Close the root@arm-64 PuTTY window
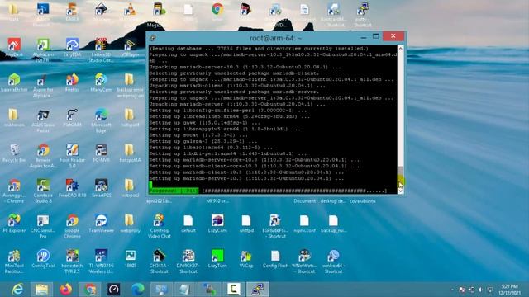Image resolution: width=529 pixels, height=297 pixels. coord(393,36)
